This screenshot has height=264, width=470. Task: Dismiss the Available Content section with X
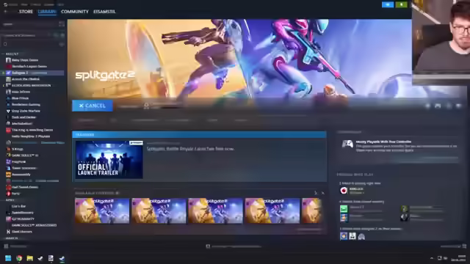(323, 193)
